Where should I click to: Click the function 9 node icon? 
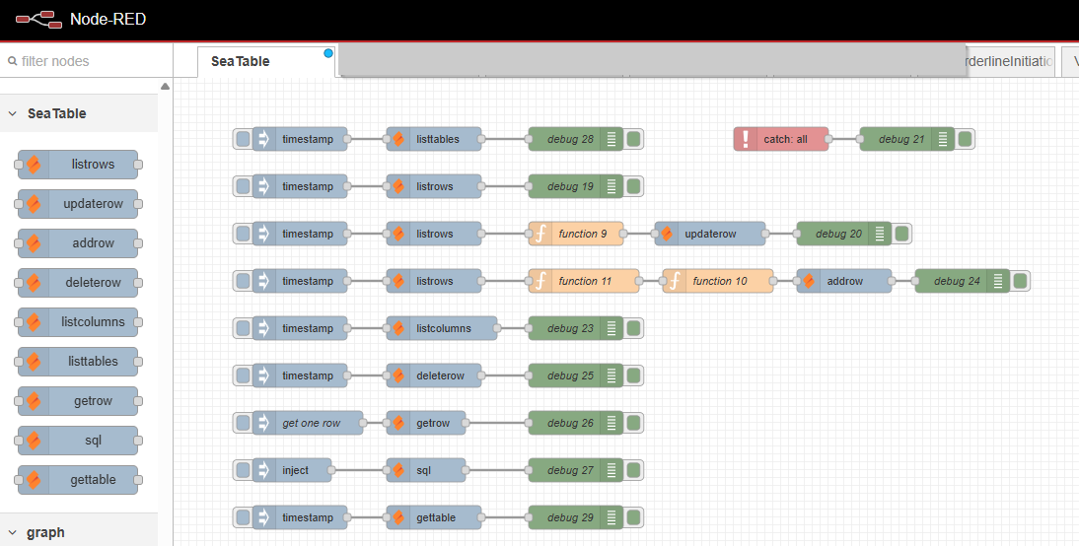pyautogui.click(x=541, y=234)
